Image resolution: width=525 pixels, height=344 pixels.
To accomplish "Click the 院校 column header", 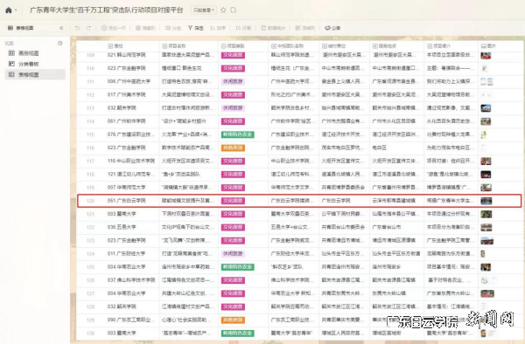I will [115, 46].
